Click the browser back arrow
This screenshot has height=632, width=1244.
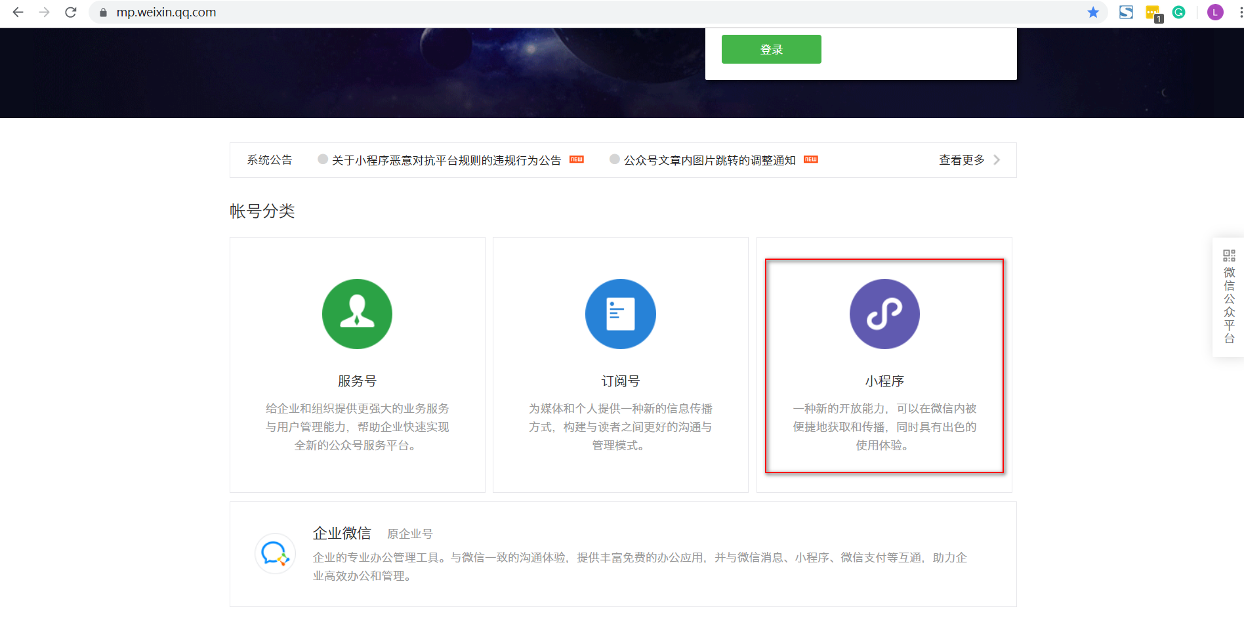(18, 12)
